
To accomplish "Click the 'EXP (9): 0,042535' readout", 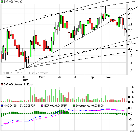I will 55,106.
